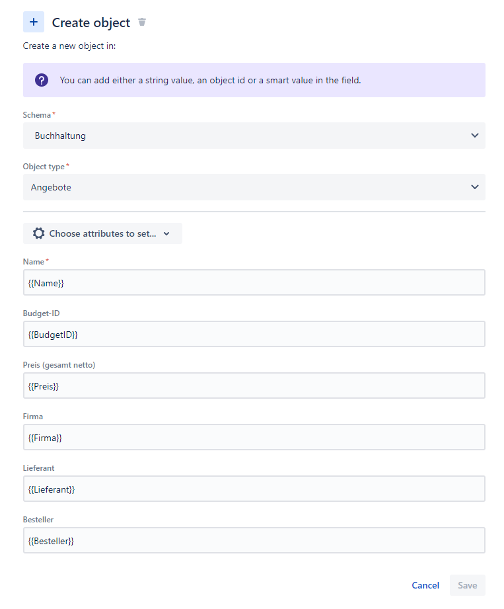Screen dimensions: 504x609
Task: Open the Object type dropdown showing Angebote
Action: click(254, 187)
